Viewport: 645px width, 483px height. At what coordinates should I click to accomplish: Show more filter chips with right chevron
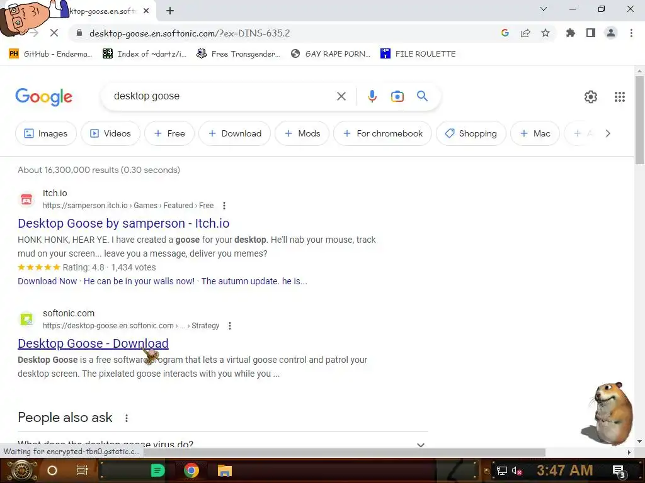(608, 133)
